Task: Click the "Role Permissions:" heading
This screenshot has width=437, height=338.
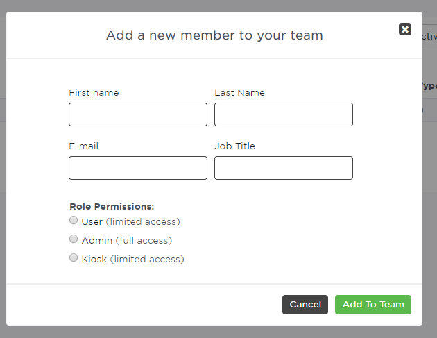Action: click(x=112, y=206)
